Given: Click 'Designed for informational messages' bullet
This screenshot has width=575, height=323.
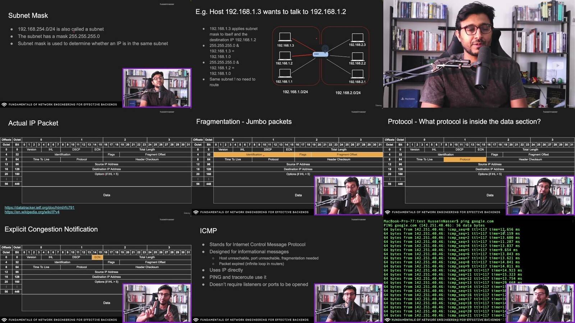Looking at the screenshot, I should pos(249,252).
